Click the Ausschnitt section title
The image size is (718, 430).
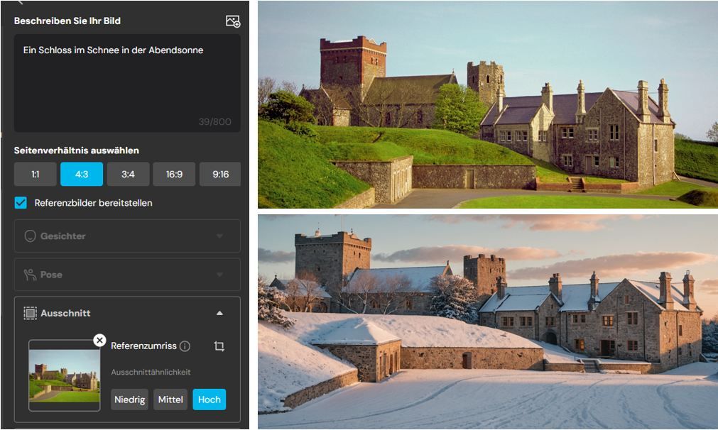click(65, 313)
